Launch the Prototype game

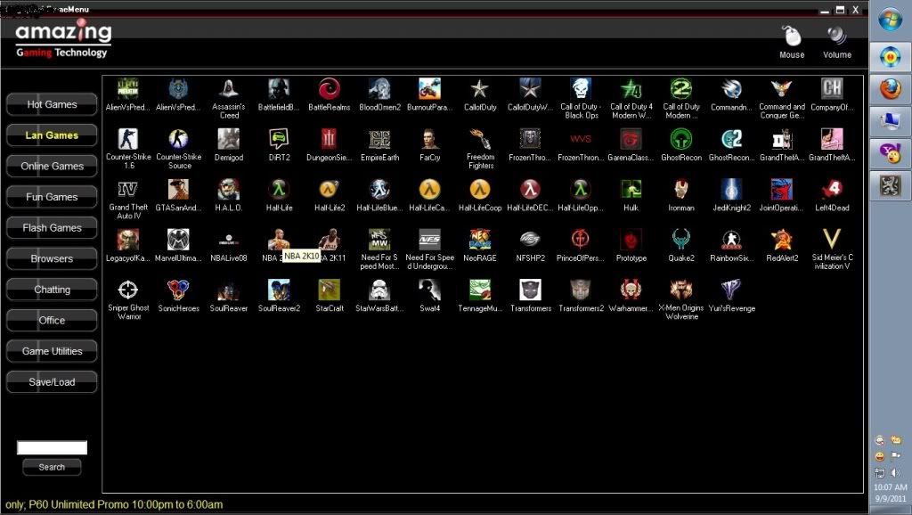point(631,240)
